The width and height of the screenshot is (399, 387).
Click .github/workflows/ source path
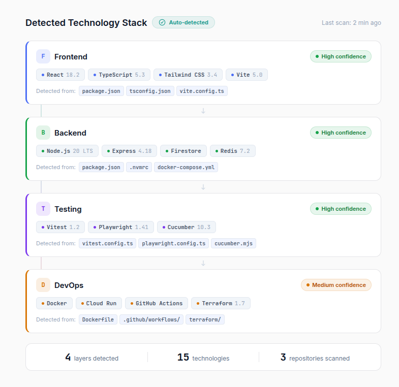(x=151, y=319)
